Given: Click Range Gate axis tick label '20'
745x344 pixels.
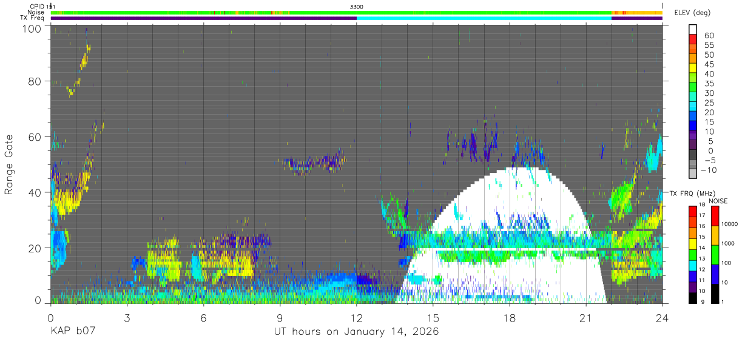Looking at the screenshot, I should [35, 248].
